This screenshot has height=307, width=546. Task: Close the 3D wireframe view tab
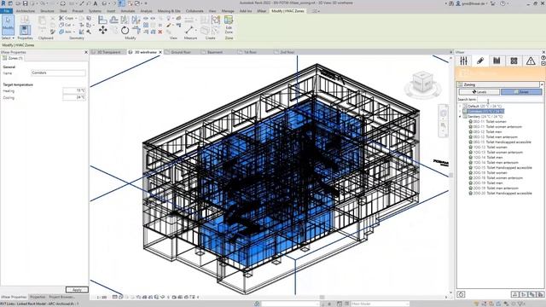coord(160,52)
